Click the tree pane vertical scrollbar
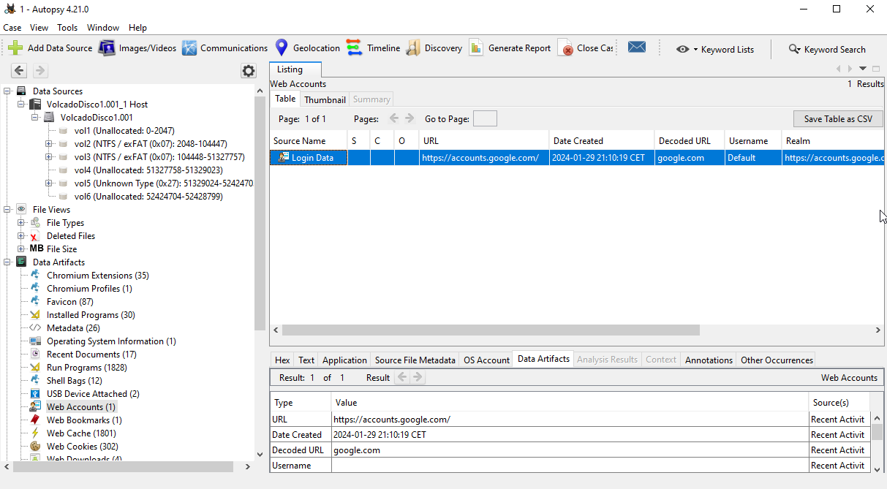The height and width of the screenshot is (489, 887). pyautogui.click(x=260, y=212)
